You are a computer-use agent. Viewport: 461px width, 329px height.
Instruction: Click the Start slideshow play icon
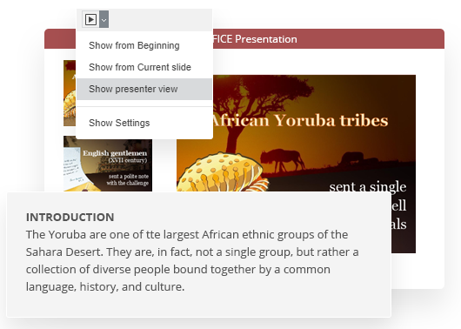click(90, 19)
